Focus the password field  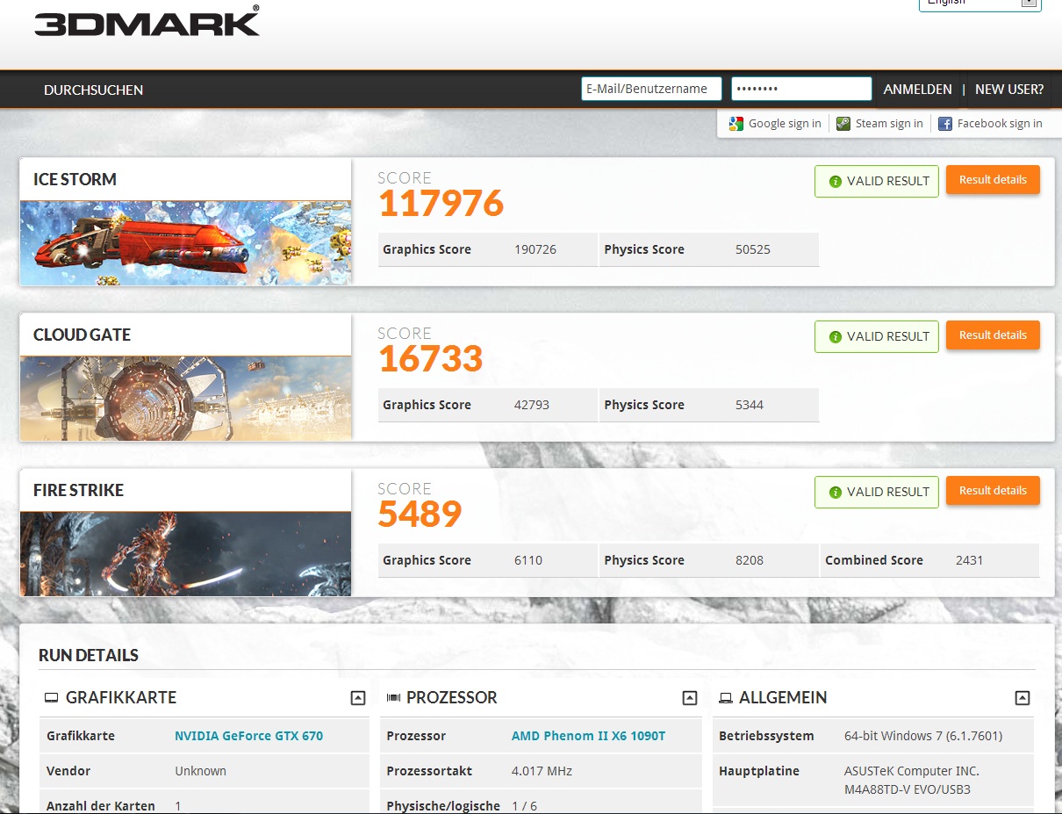tap(801, 89)
